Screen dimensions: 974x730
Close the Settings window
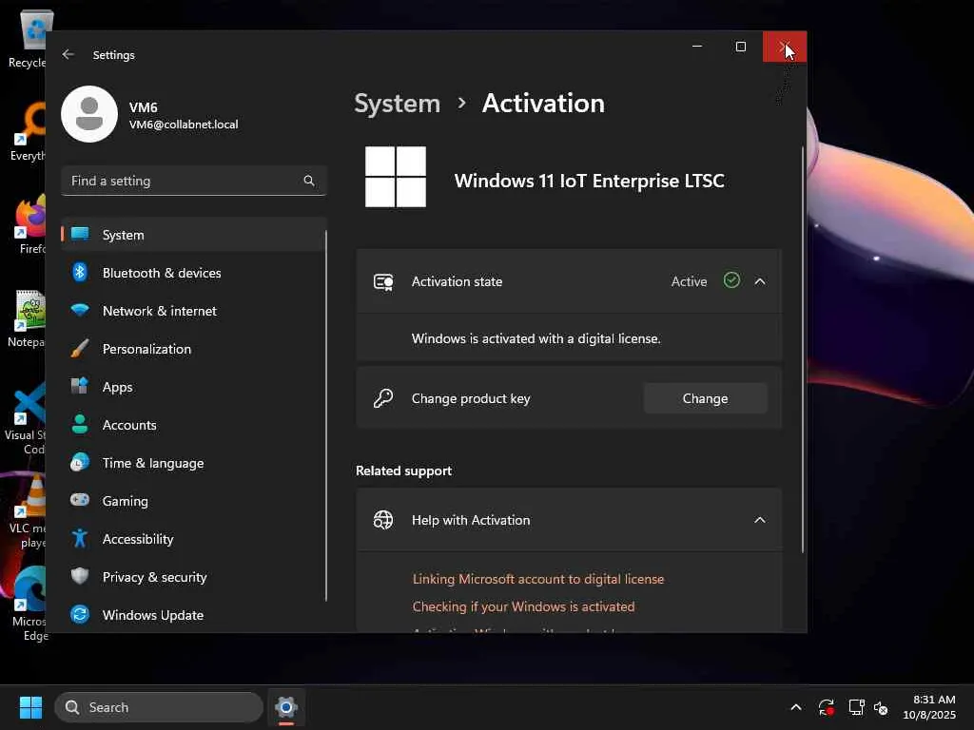point(785,47)
